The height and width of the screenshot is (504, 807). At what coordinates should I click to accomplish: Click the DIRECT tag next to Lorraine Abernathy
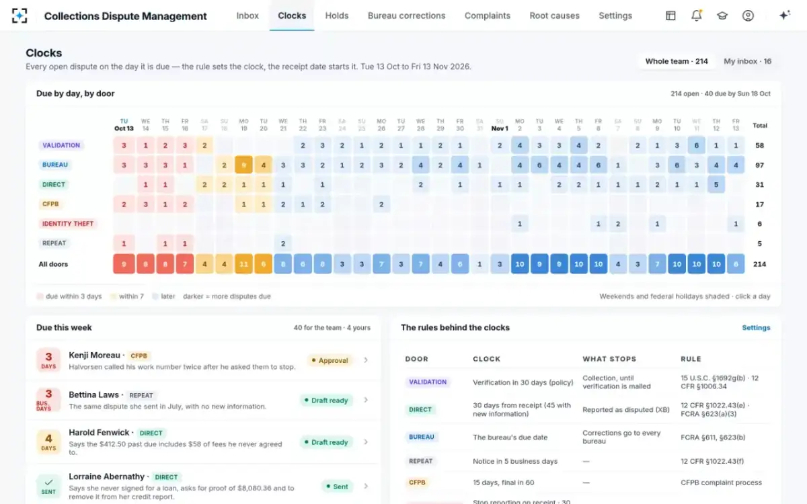tap(166, 477)
